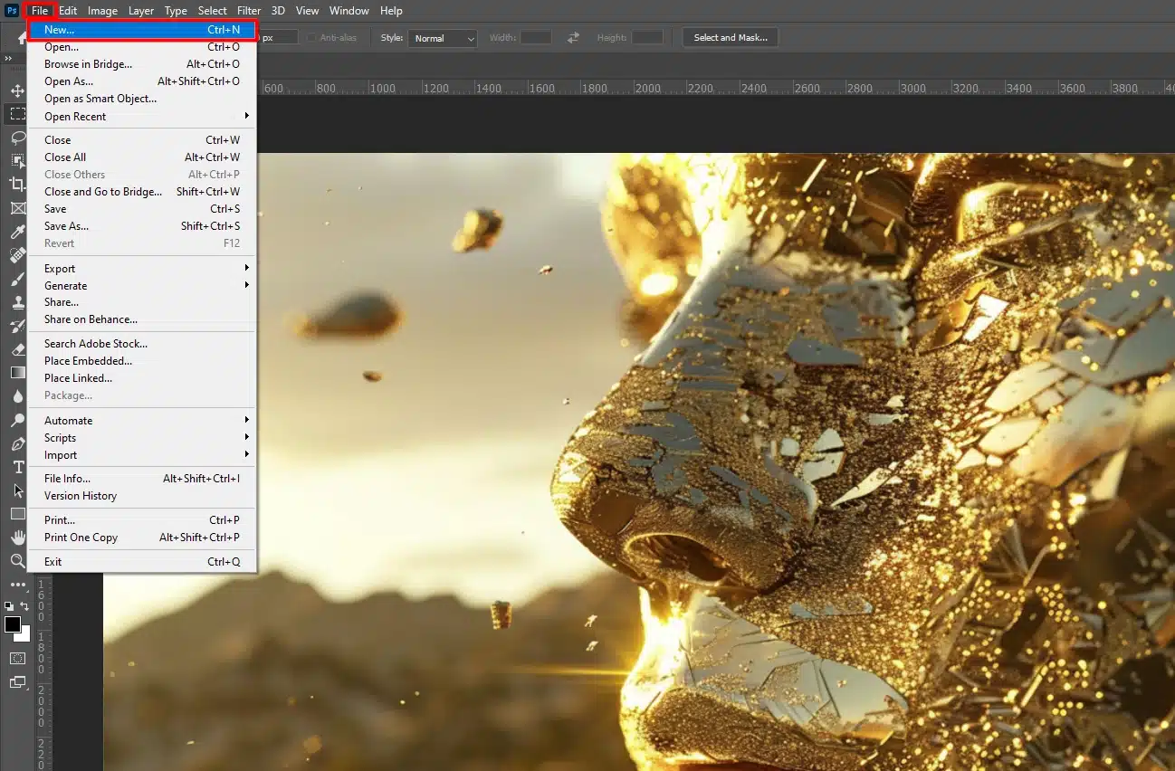
Task: Open the Edit Toolbar three-dots button
Action: click(x=17, y=585)
